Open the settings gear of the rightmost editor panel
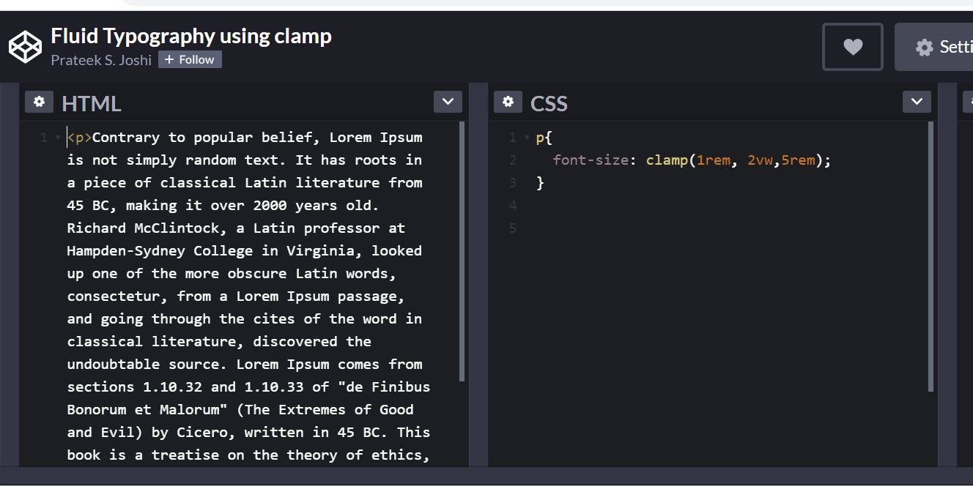The image size is (973, 489). [969, 102]
